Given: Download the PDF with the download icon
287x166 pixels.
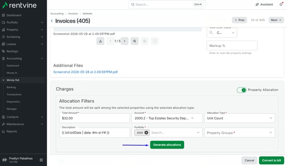Looking at the screenshot, I should coord(100,41).
